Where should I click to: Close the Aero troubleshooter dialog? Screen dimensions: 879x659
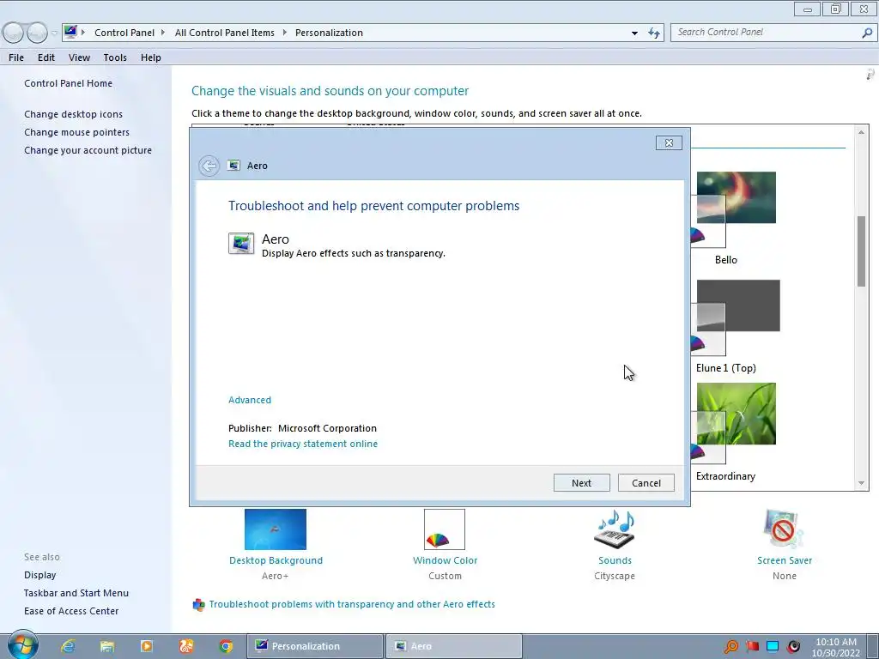[x=669, y=143]
